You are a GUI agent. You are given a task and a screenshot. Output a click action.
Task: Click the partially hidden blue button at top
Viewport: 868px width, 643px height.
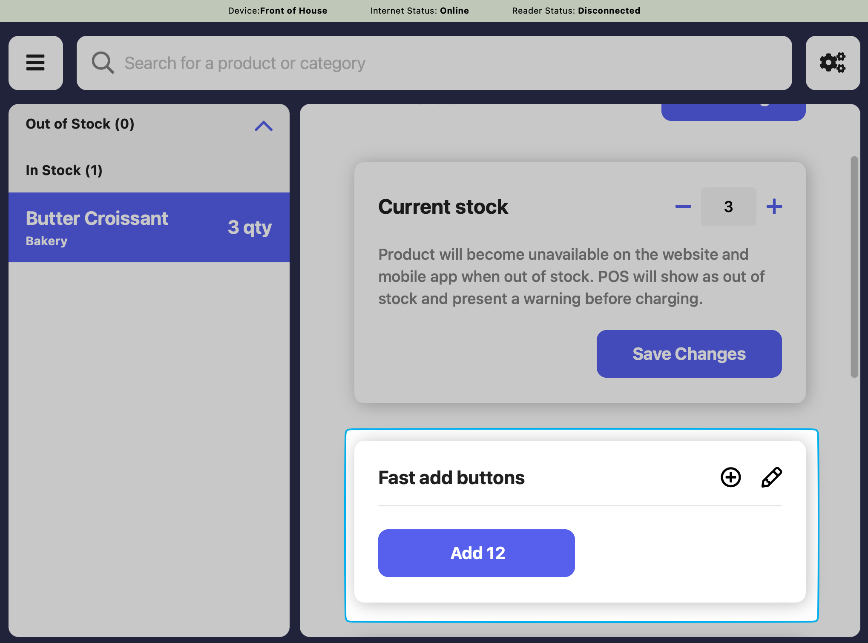pyautogui.click(x=733, y=112)
